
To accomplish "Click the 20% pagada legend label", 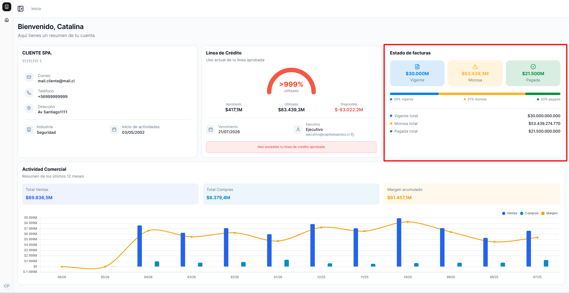I will coord(549,99).
